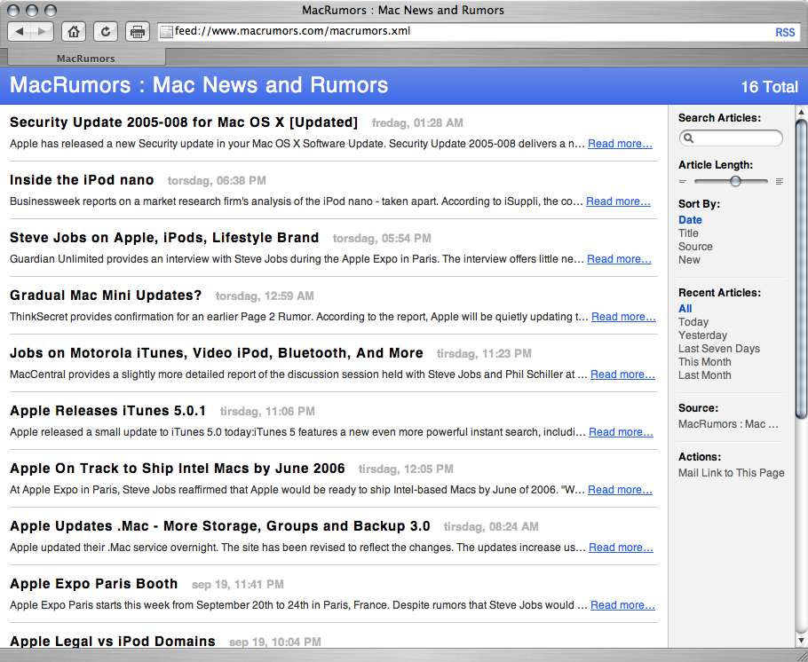Viewport: 808px width, 662px height.
Task: Click the fredag, 01:28 AM timestamp
Action: [x=417, y=123]
